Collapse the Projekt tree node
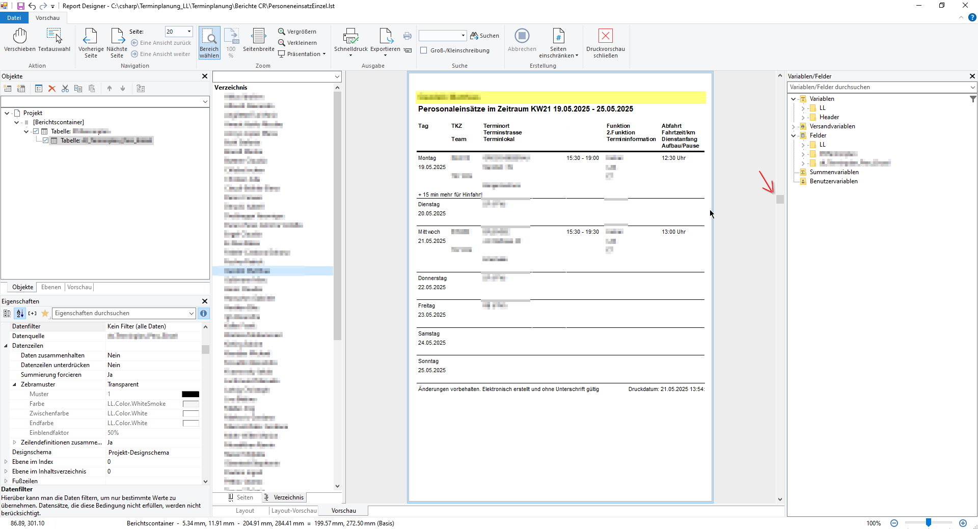The height and width of the screenshot is (529, 978). point(7,113)
